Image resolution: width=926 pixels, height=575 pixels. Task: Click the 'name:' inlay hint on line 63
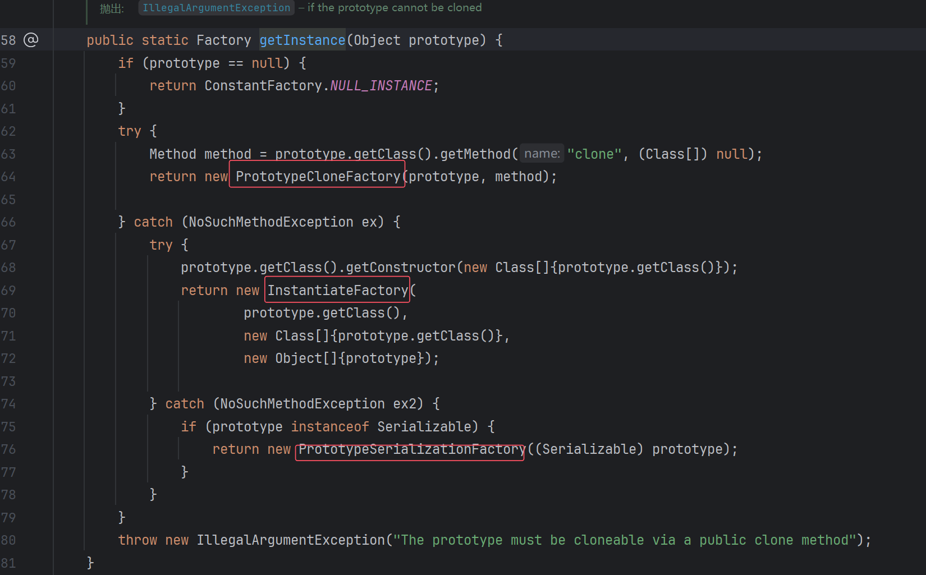[542, 154]
